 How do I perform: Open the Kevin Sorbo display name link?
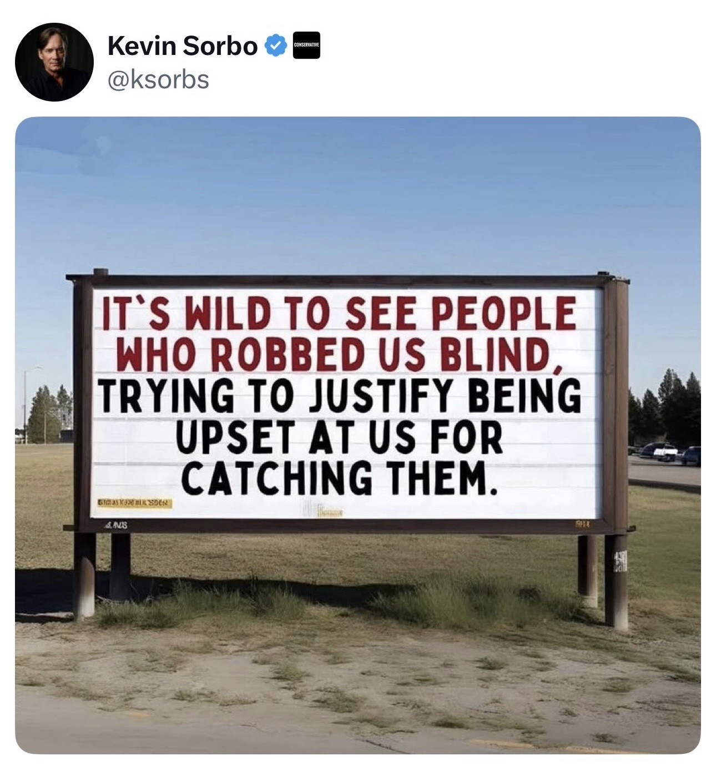[183, 46]
